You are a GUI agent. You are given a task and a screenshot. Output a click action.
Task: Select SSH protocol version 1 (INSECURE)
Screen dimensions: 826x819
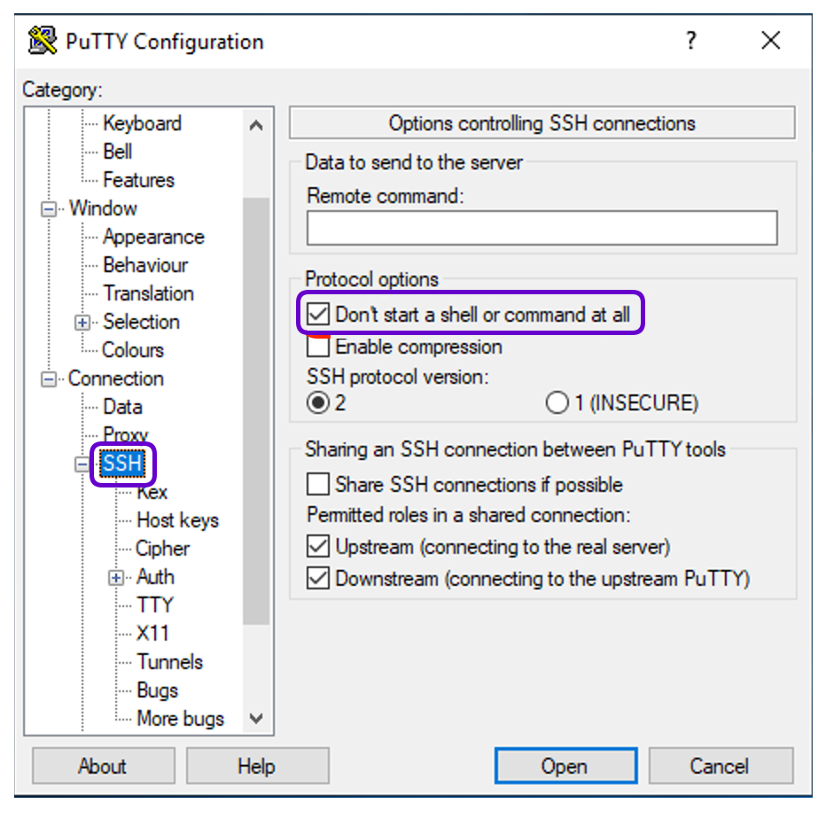[x=557, y=403]
